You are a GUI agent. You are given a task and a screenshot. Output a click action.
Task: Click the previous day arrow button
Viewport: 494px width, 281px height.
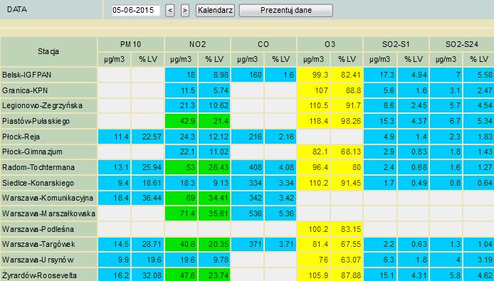point(170,11)
